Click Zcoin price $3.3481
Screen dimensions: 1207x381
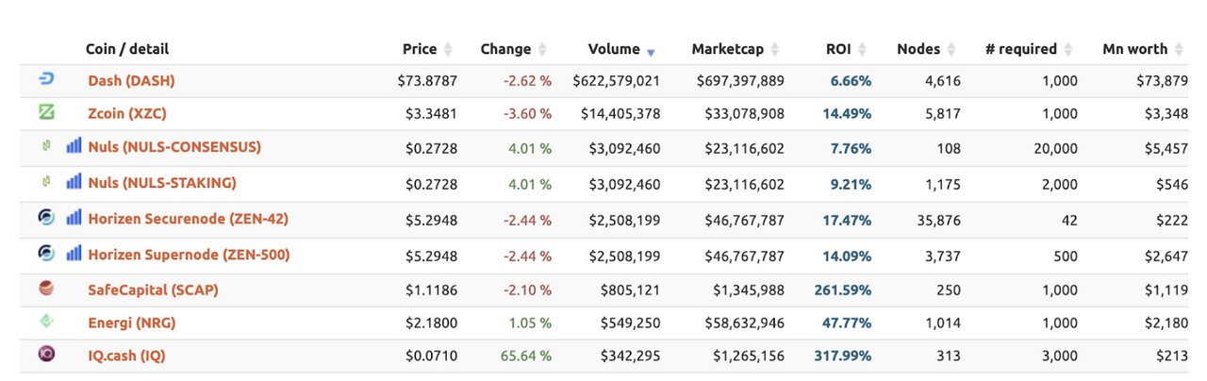coord(431,114)
